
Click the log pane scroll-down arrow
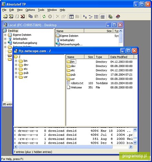click(x=135, y=143)
